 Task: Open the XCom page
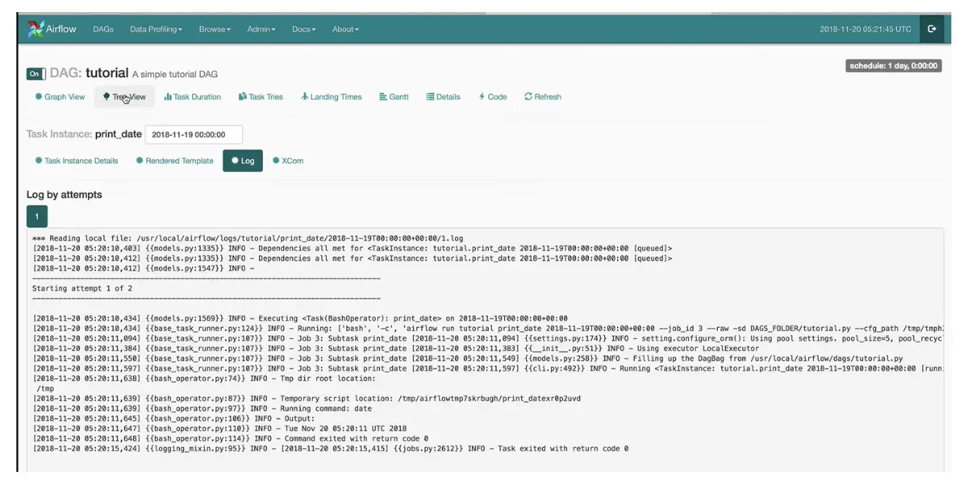[x=288, y=161]
